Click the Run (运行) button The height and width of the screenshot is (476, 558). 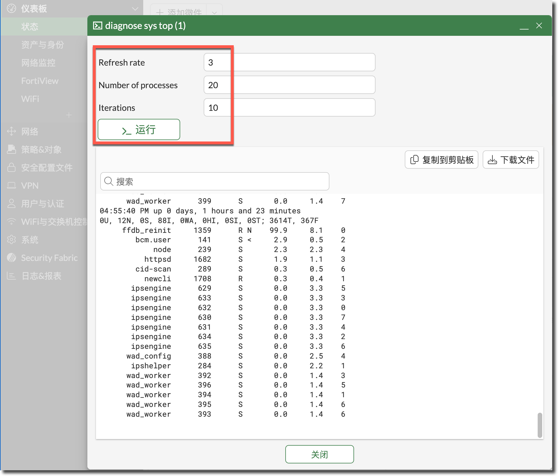139,130
